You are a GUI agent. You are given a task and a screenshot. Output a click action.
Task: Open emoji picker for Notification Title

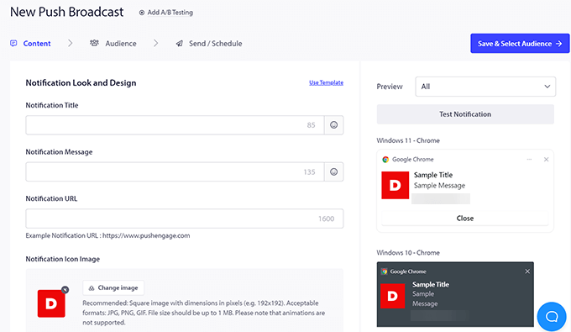point(333,125)
